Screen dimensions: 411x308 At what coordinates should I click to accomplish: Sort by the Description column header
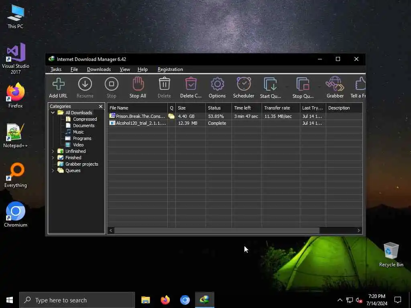tap(344, 108)
